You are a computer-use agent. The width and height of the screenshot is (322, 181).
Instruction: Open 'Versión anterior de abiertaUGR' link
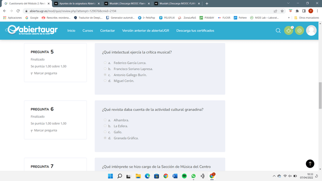145,31
